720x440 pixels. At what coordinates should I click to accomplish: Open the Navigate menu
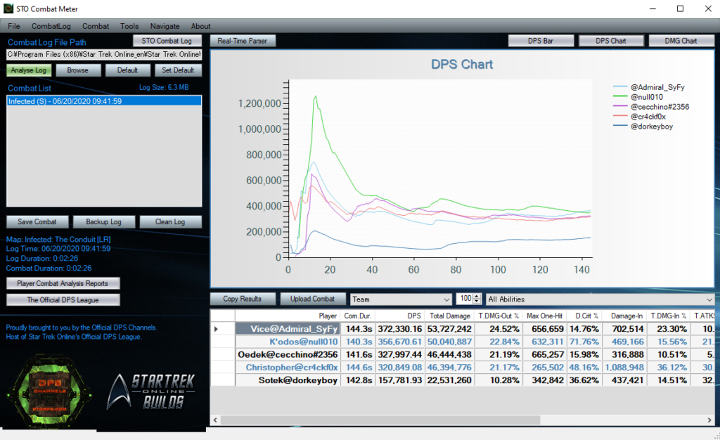pyautogui.click(x=165, y=26)
